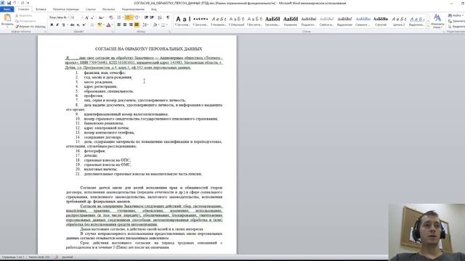Screen dimensions: 465x261
Task: Toggle justify alignment
Action: point(137,25)
